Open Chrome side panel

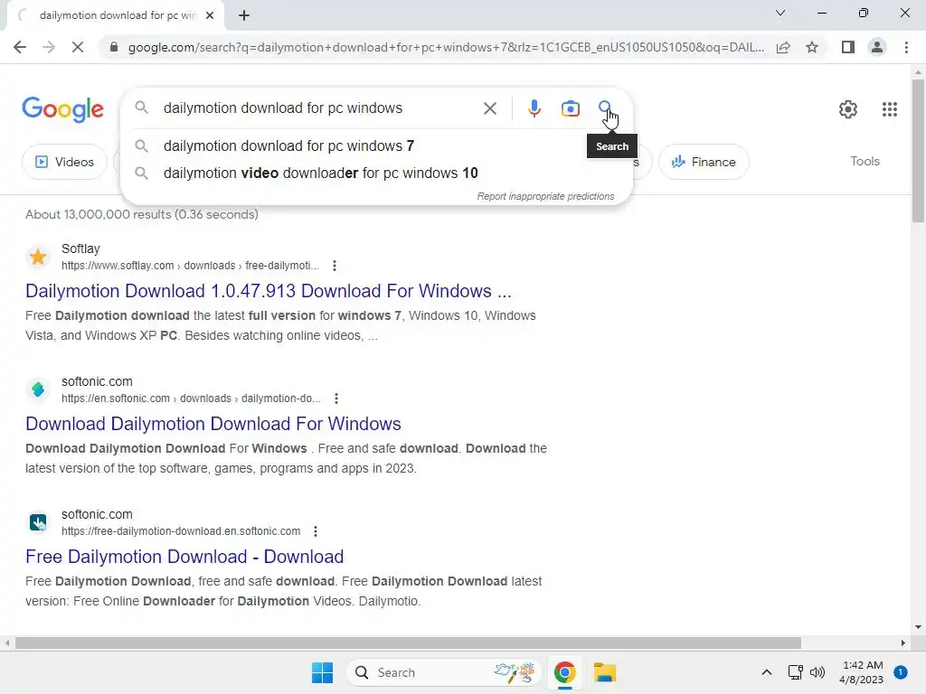click(848, 47)
